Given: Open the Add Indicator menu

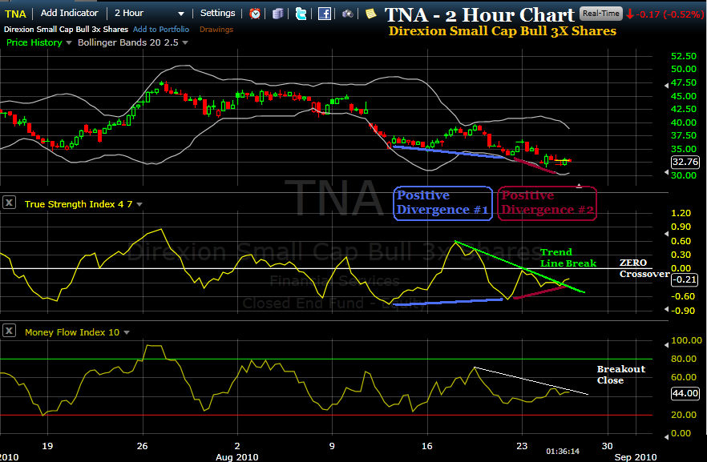Looking at the screenshot, I should (x=69, y=13).
